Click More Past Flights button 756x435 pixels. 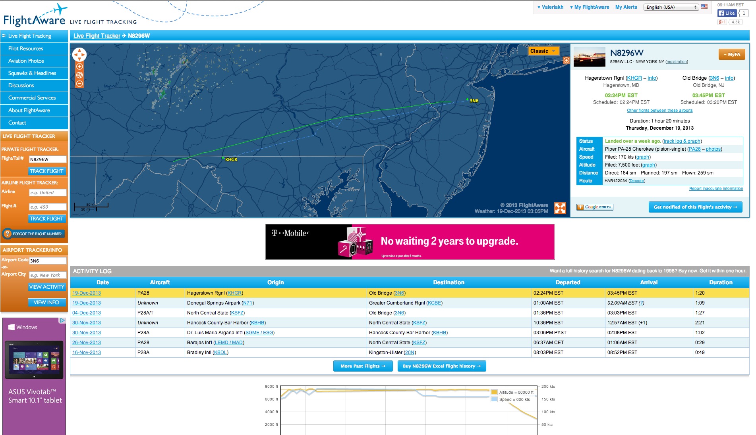pyautogui.click(x=363, y=366)
